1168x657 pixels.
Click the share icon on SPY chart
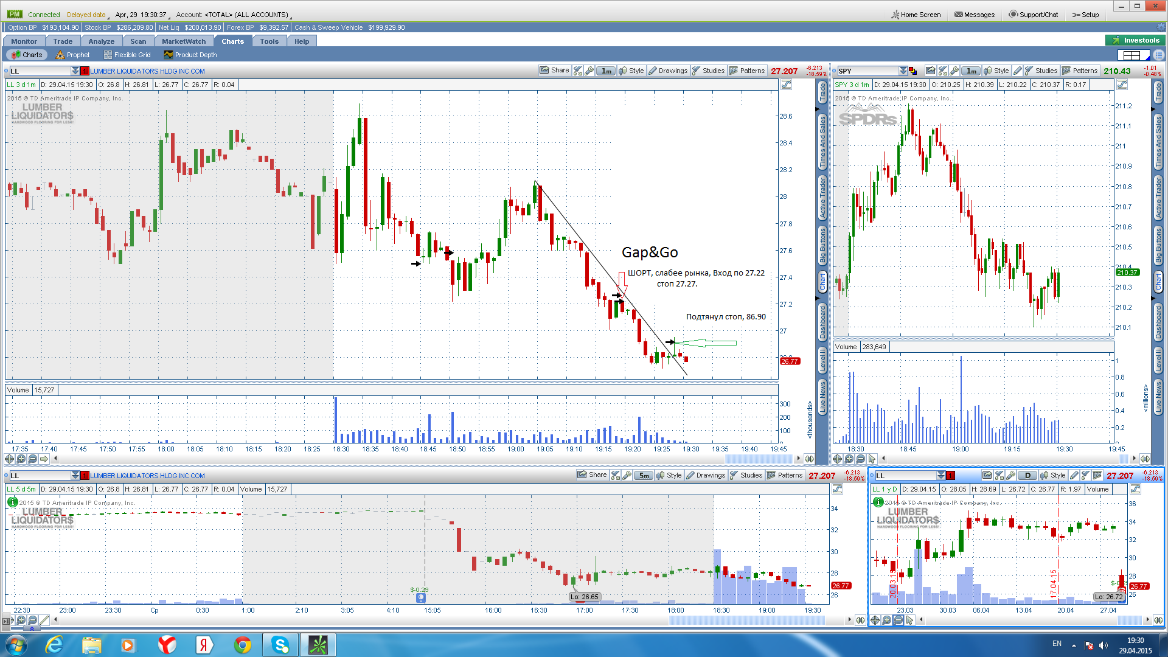930,71
